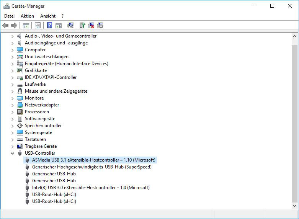Select Generischer Hochgeschwindigkeits-USB-Hub (SuperSpeed)
Screen dimensions: 299x219
coord(91,167)
